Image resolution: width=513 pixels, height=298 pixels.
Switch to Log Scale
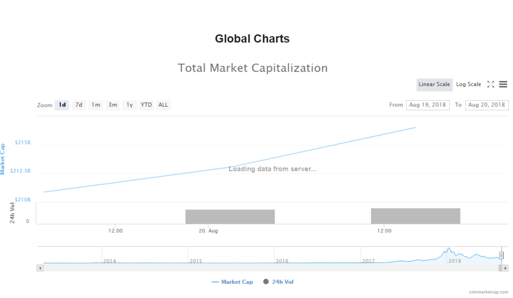pyautogui.click(x=468, y=84)
